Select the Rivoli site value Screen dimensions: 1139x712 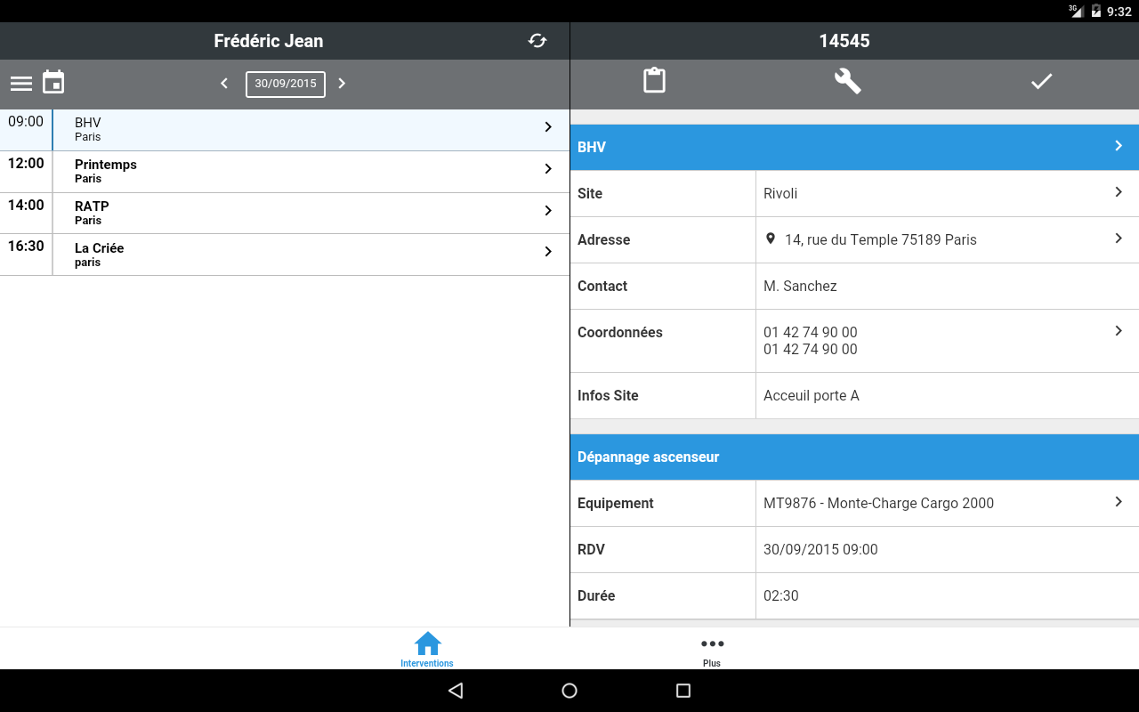[x=780, y=193]
